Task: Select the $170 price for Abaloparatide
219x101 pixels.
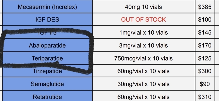Action: 205,46
